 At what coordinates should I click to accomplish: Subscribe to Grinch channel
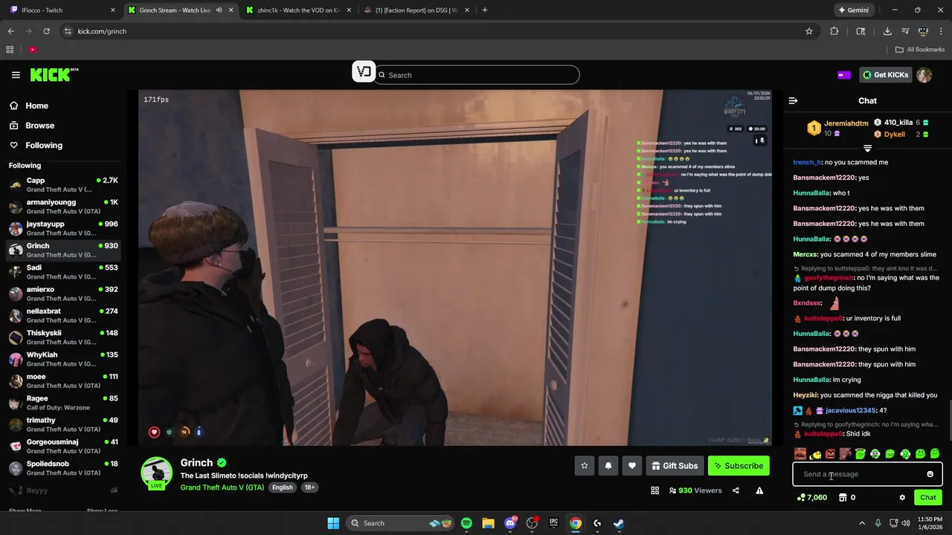[739, 466]
